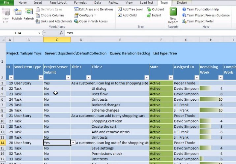
Task: Select ID cell 33
Action: point(10,159)
